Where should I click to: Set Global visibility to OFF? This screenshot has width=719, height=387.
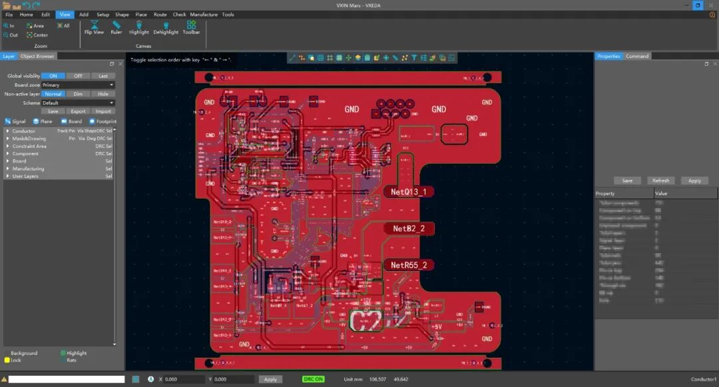point(78,76)
